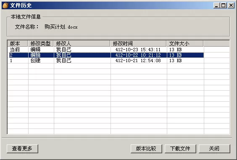The width and height of the screenshot is (237, 160).
Task: Click the 下载文件 button
Action: click(x=180, y=149)
